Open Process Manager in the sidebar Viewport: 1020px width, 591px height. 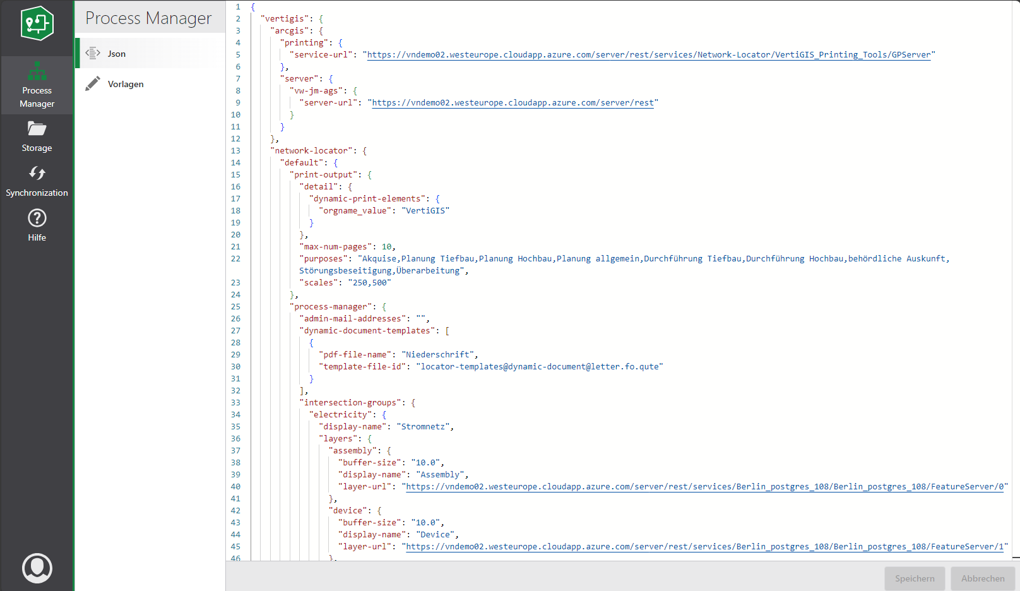pyautogui.click(x=37, y=85)
